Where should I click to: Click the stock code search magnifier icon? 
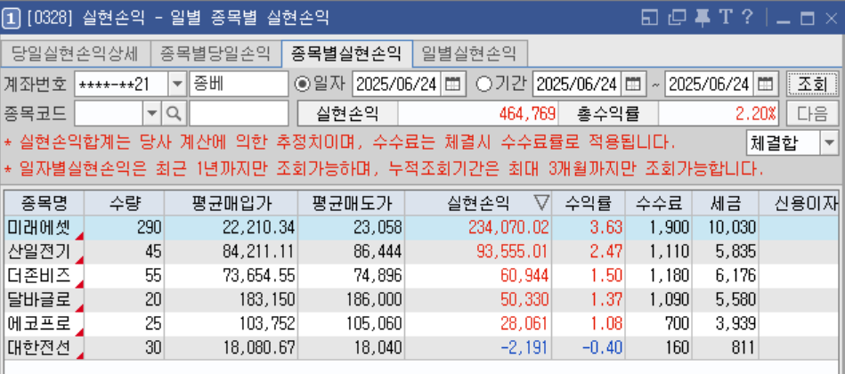tap(174, 113)
